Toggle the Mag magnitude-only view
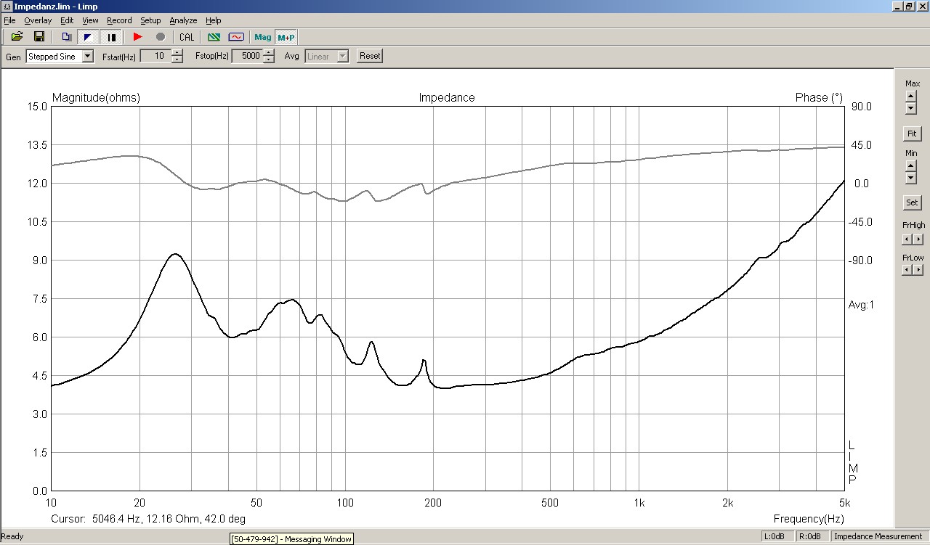This screenshot has width=930, height=545. [262, 37]
